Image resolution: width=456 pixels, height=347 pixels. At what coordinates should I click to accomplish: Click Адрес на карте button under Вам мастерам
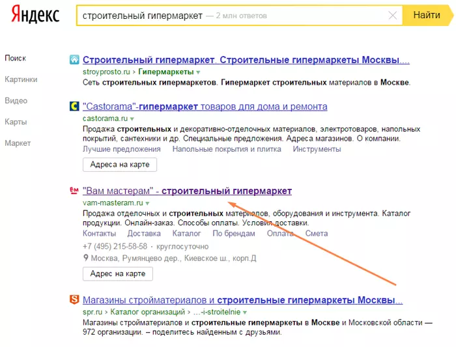pos(118,274)
